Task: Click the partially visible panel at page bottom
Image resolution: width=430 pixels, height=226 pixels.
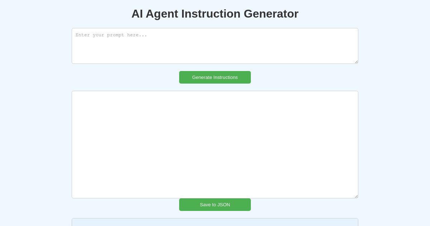Action: coord(215,222)
